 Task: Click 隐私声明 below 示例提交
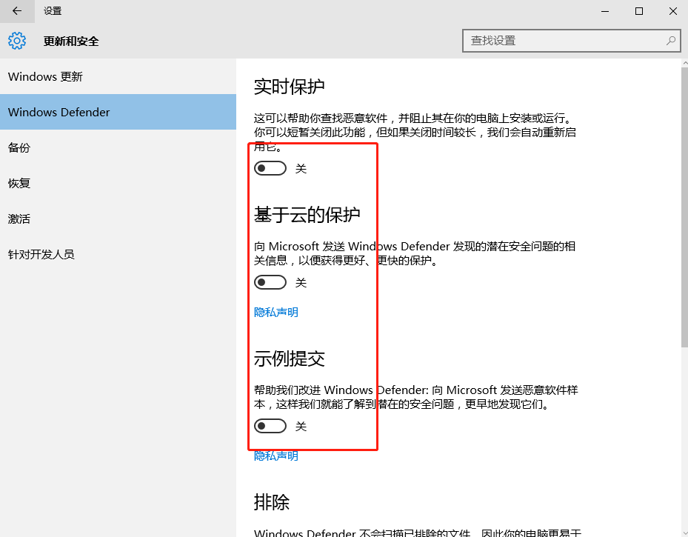275,456
